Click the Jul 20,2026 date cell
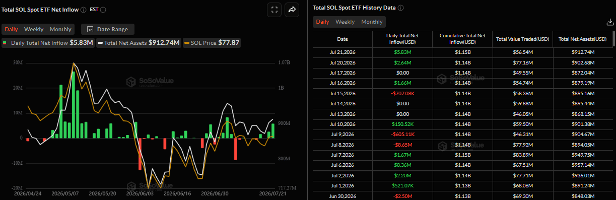The height and width of the screenshot is (200, 616). click(x=342, y=62)
